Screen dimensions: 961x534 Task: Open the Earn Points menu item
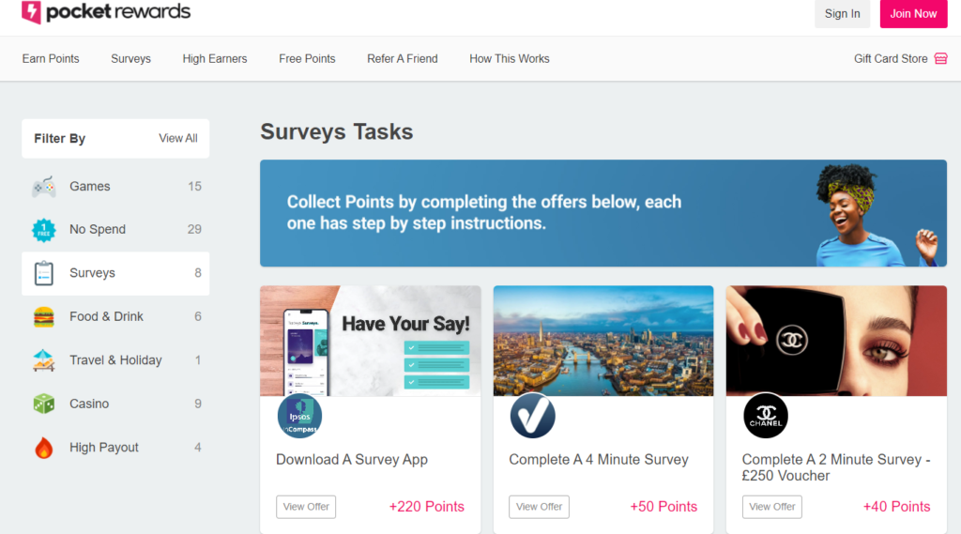click(x=51, y=58)
